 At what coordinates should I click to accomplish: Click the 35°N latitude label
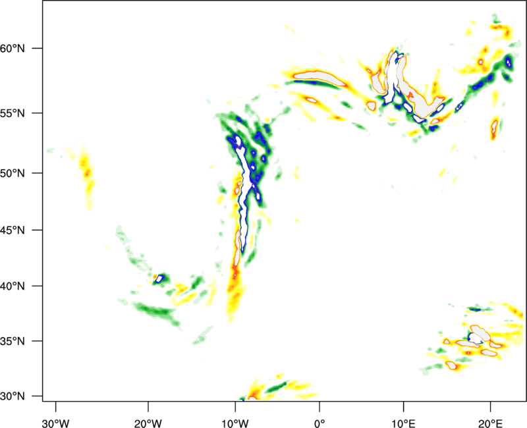(x=13, y=341)
